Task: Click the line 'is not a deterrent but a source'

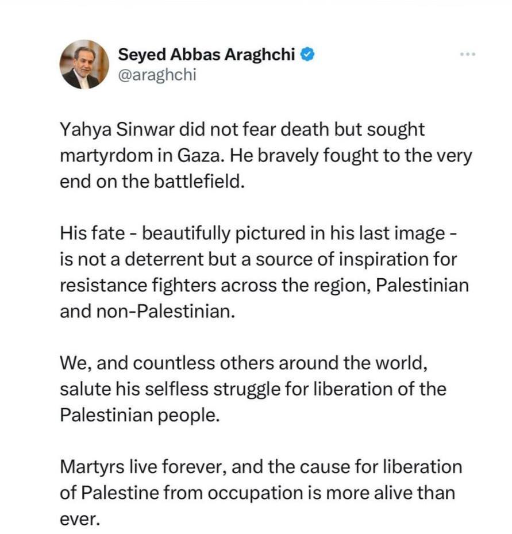Action: [x=258, y=259]
